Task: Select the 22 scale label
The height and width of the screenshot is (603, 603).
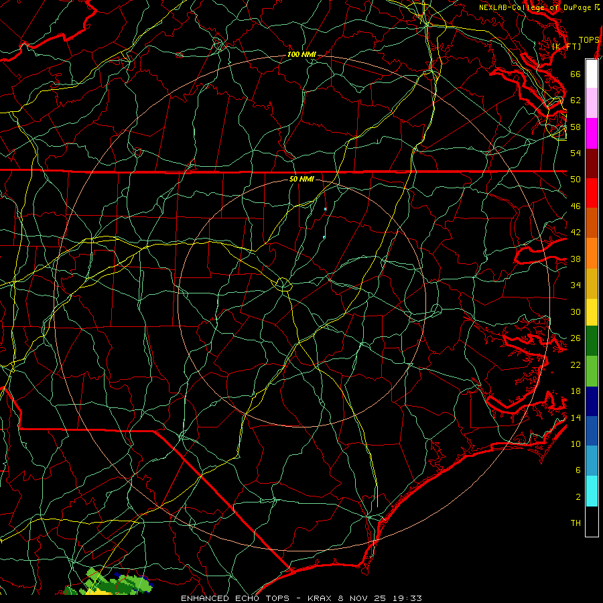Action: 576,364
